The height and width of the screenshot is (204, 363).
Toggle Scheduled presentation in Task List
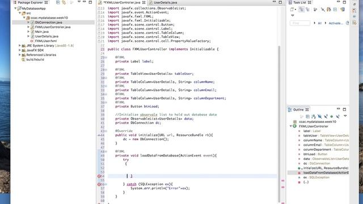click(307, 10)
